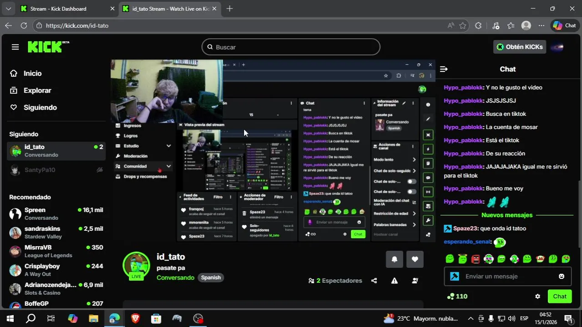582x327 pixels.
Task: Open Edge browser profile icon
Action: click(526, 25)
